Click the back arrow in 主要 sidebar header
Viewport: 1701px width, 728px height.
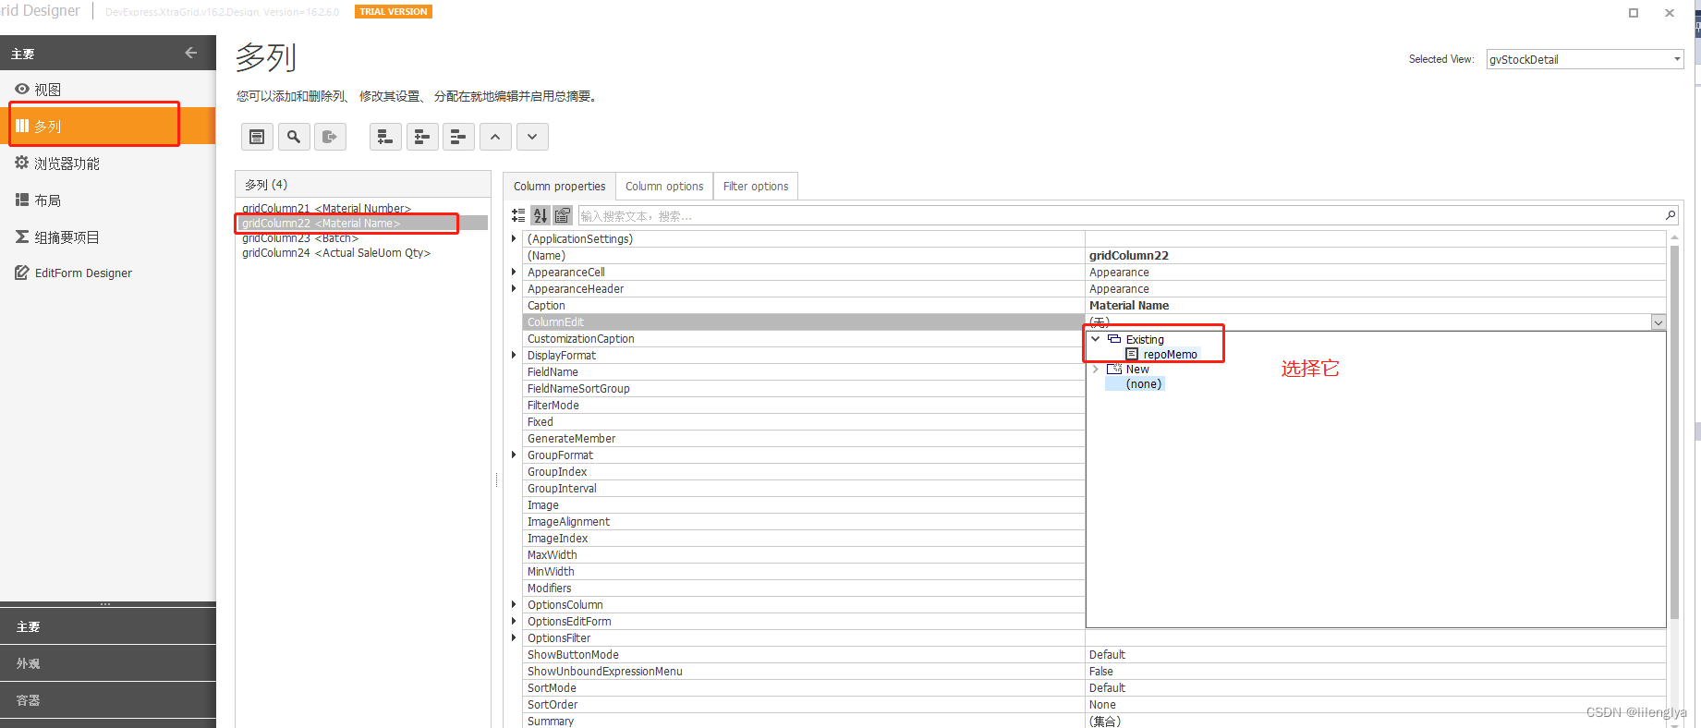[190, 53]
